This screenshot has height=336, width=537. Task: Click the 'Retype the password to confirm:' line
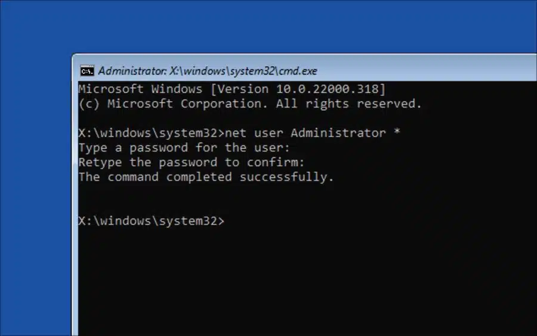192,163
